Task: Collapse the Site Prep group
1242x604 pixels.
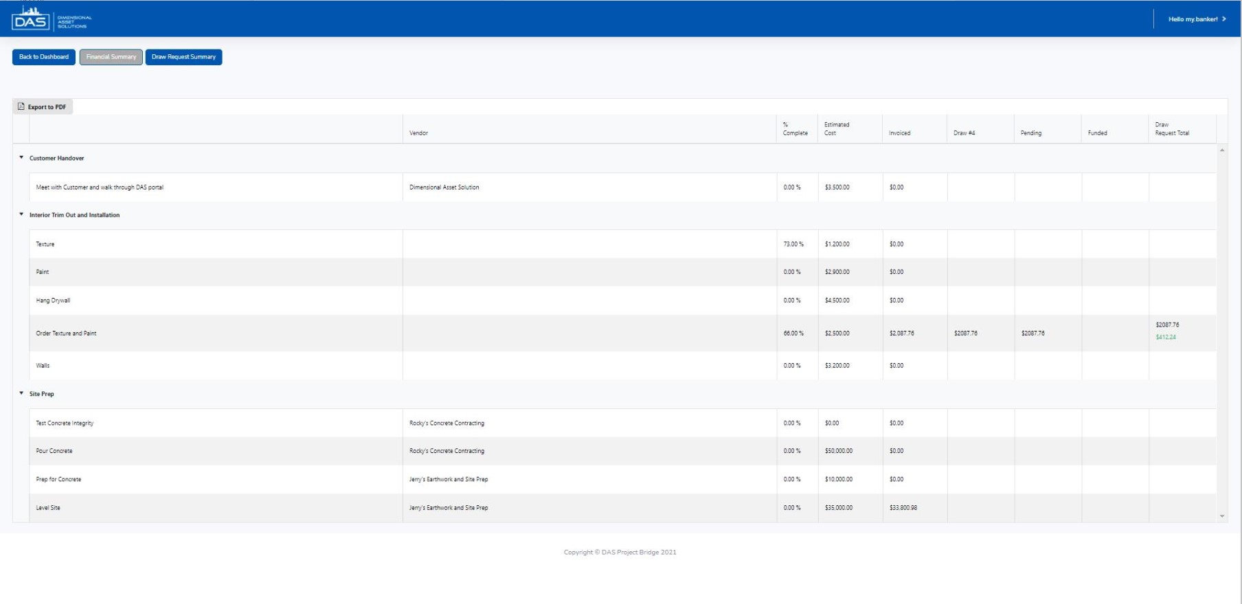Action: pos(21,393)
